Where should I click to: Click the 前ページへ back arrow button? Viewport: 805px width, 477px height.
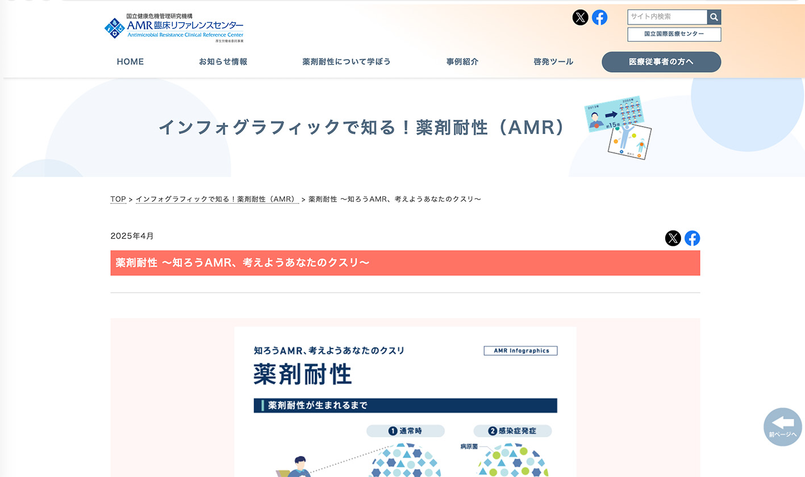(x=783, y=427)
